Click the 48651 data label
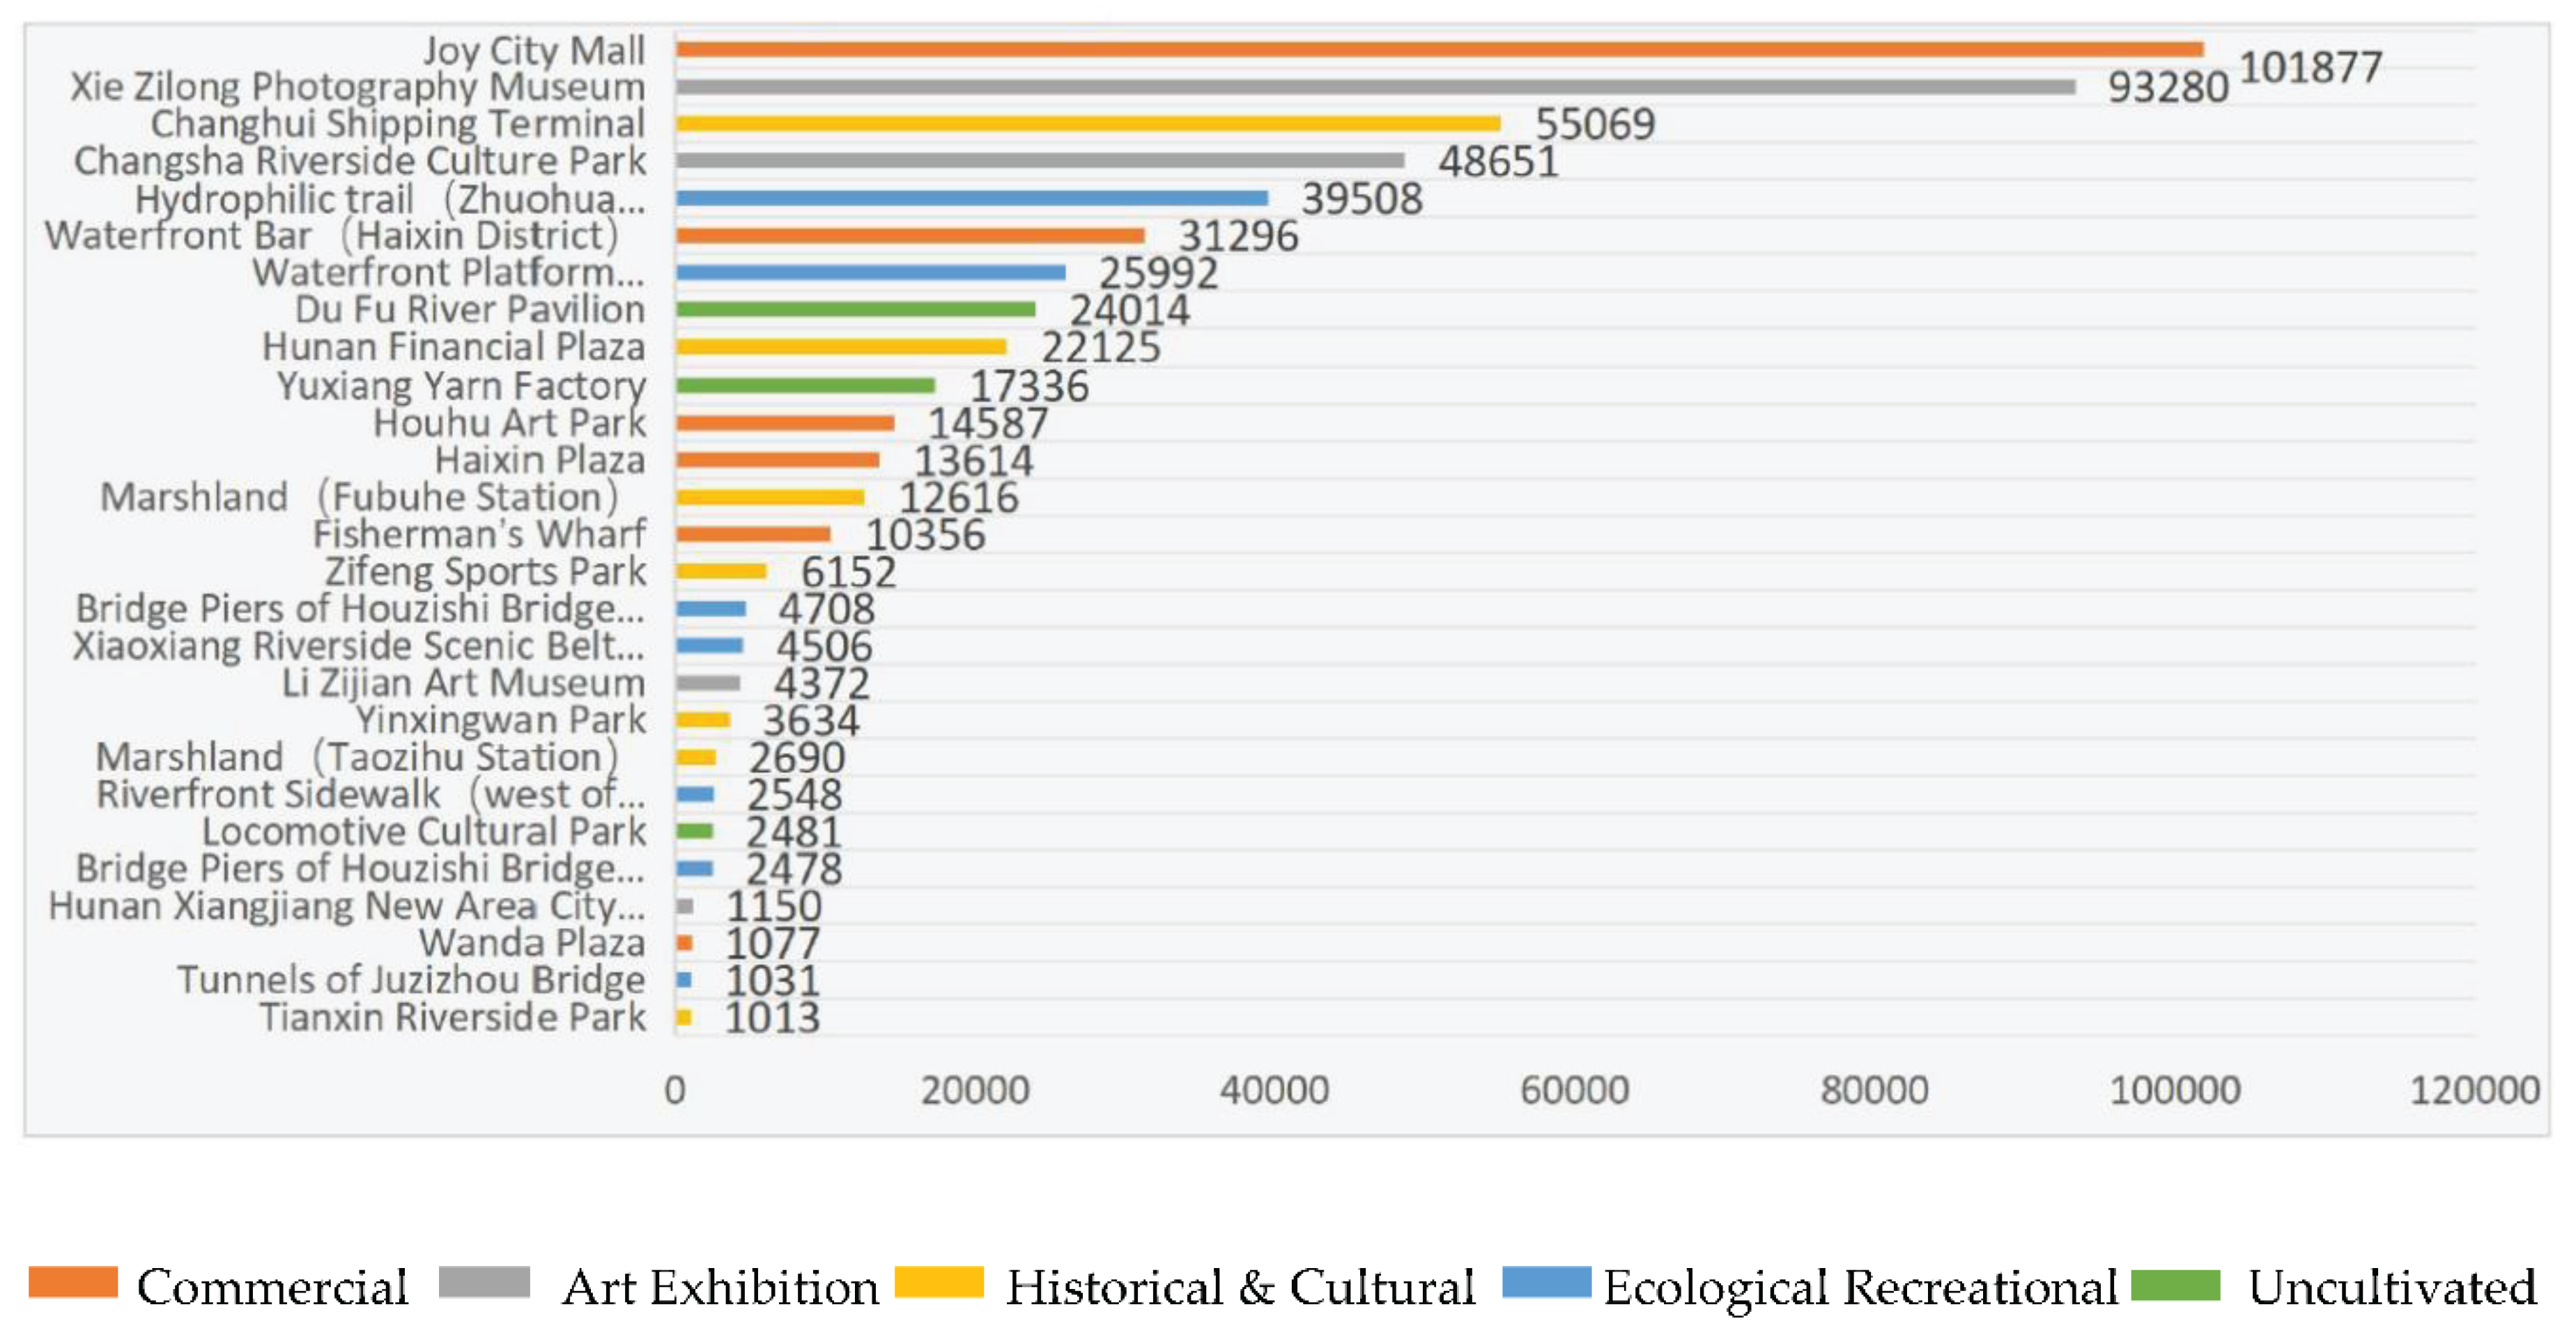Screen dimensions: 2576x1344 [x=1498, y=161]
